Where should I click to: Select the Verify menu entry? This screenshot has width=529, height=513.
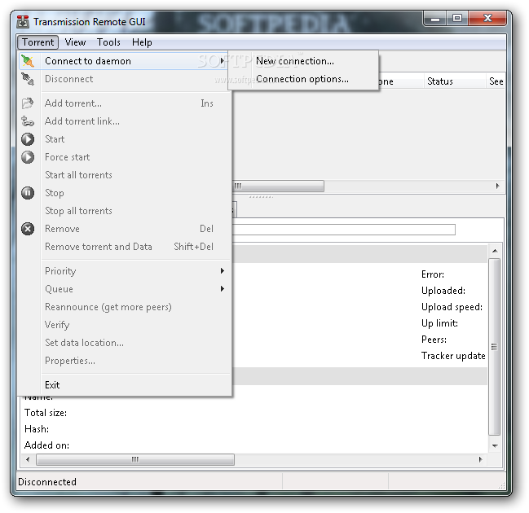(124, 325)
